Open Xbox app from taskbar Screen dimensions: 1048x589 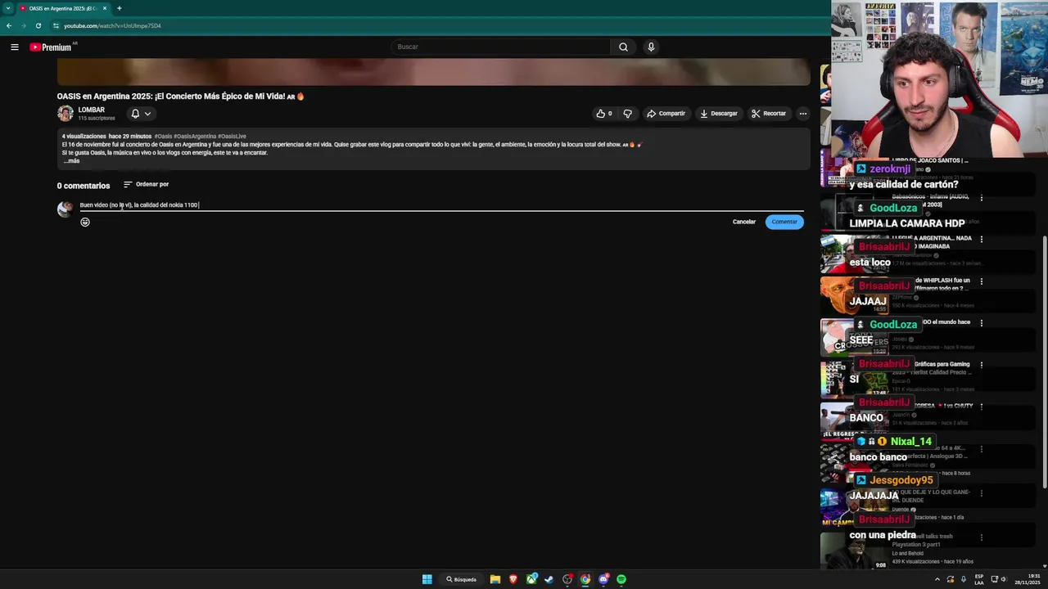(531, 579)
